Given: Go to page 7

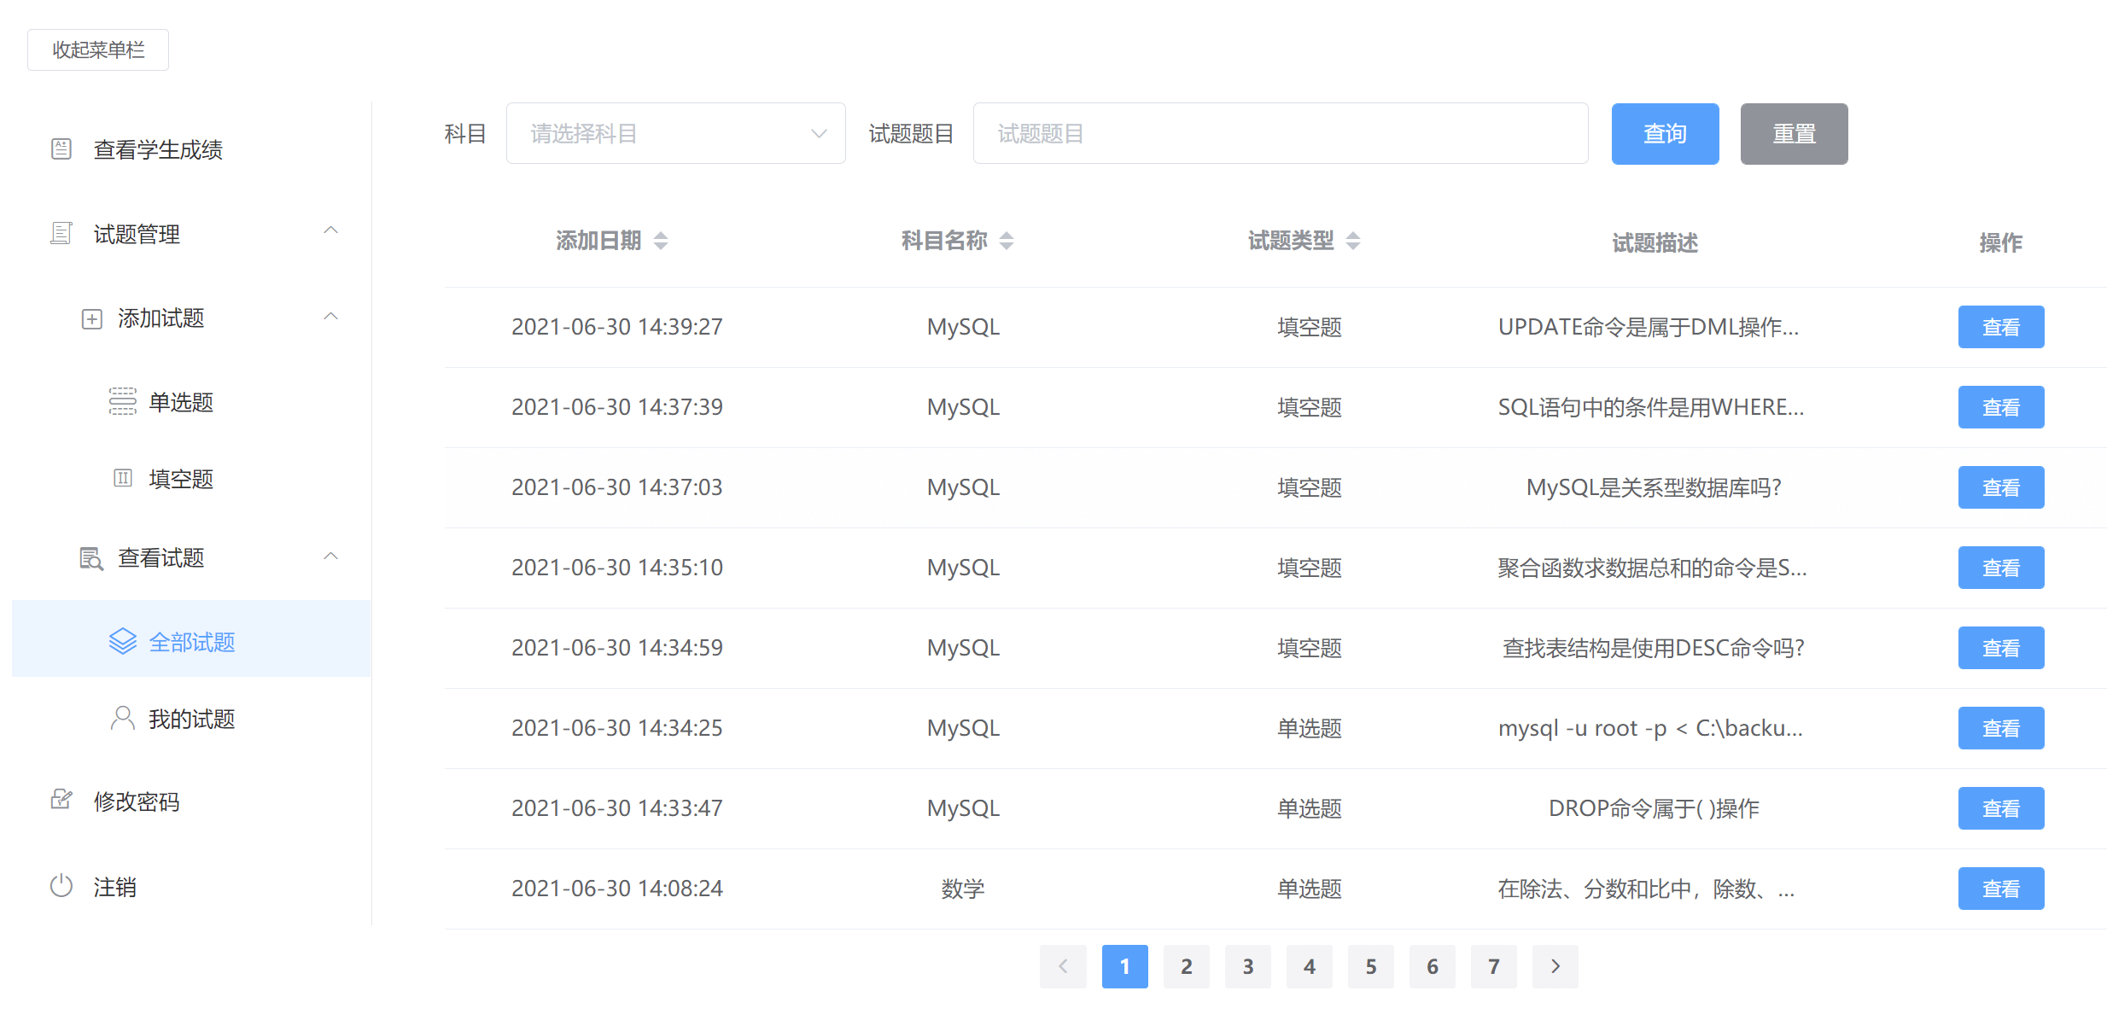Looking at the screenshot, I should point(1493,966).
